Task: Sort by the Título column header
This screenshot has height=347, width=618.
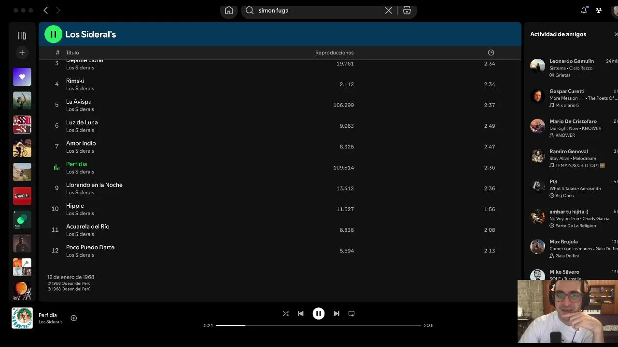Action: 72,53
